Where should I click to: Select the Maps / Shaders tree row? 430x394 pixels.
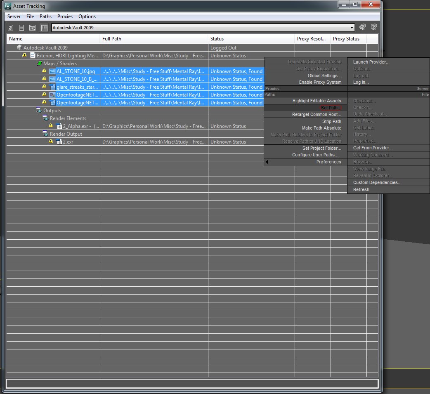point(60,64)
